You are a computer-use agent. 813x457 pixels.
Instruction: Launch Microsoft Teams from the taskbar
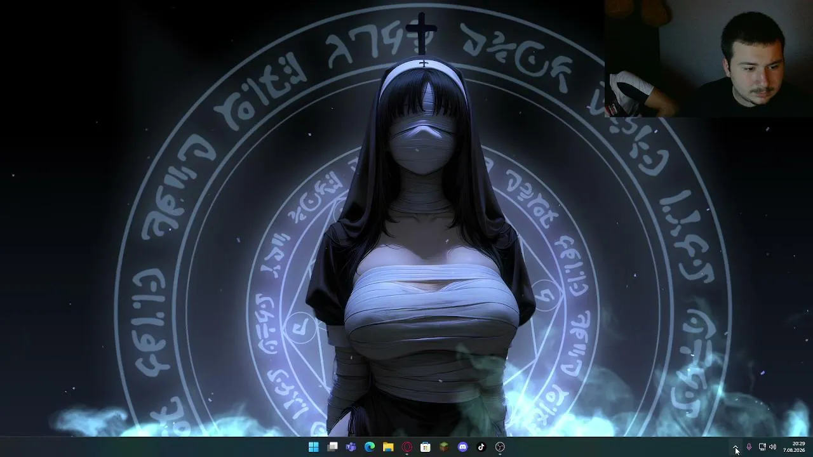pos(351,447)
